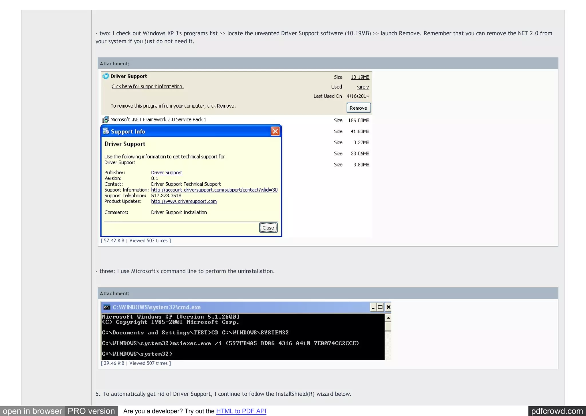Close the Support Info dialog via X
This screenshot has height=416, width=586.
275,131
